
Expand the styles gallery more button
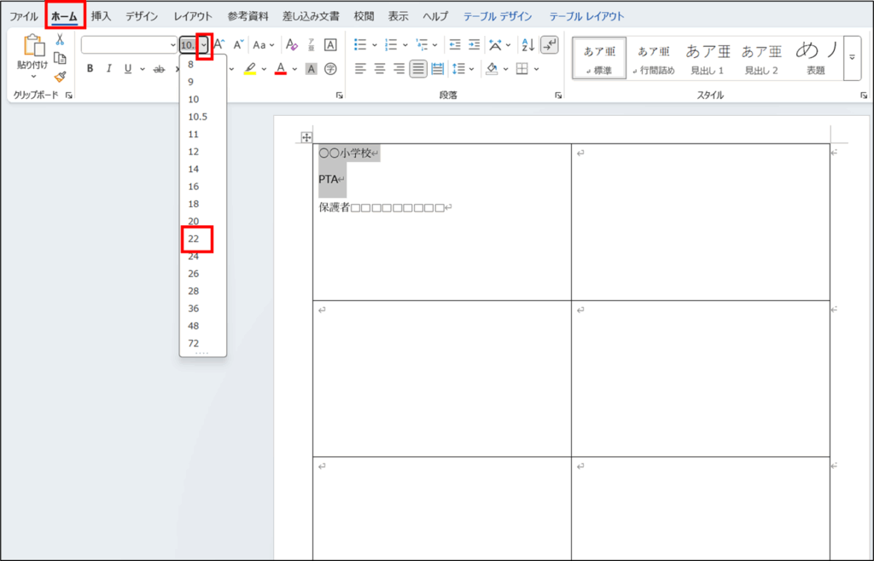click(x=852, y=58)
